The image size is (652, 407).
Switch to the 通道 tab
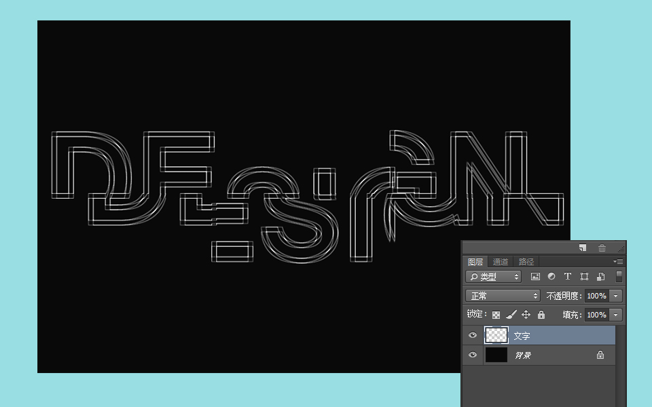click(x=501, y=262)
